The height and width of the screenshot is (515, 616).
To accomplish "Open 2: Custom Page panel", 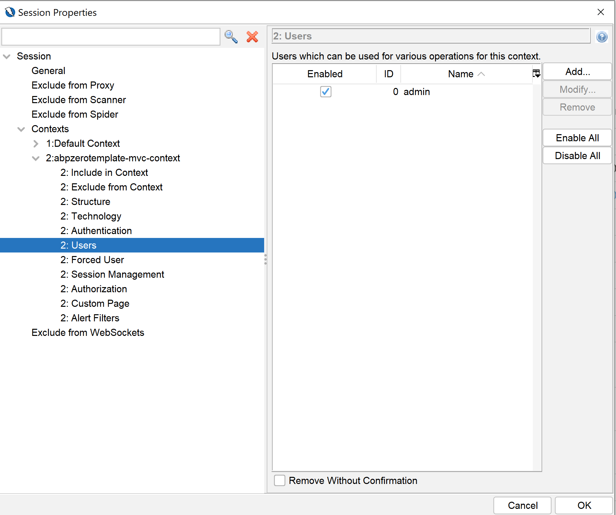I will [x=95, y=304].
